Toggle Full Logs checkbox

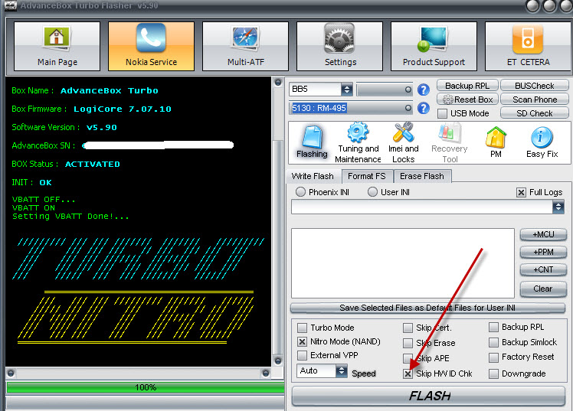click(521, 192)
